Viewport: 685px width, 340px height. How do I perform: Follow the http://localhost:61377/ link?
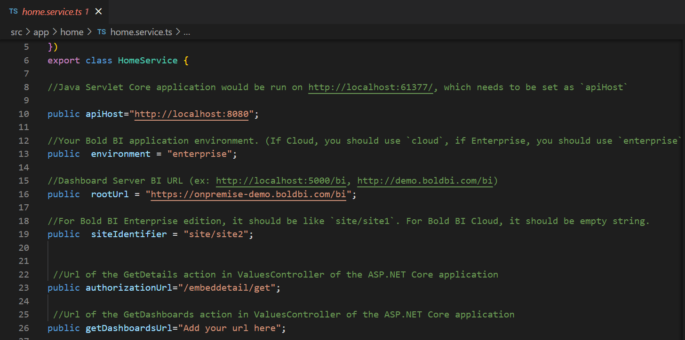370,87
